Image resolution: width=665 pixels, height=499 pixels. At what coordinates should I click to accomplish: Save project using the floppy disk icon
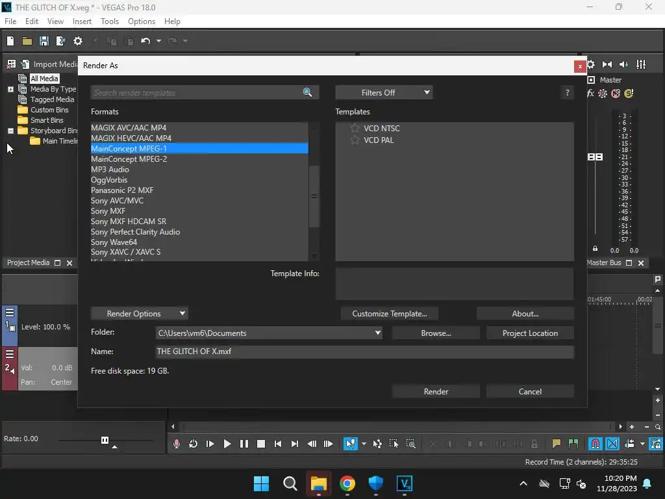coord(44,41)
